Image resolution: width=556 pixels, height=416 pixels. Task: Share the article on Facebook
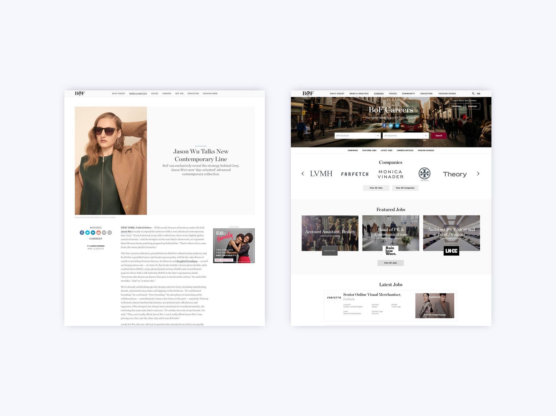pos(82,233)
